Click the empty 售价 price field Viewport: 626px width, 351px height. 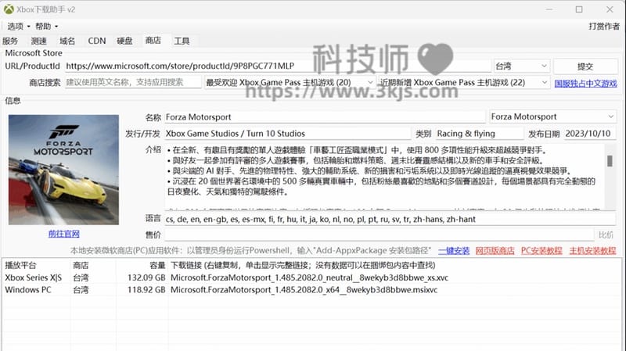tap(379, 235)
